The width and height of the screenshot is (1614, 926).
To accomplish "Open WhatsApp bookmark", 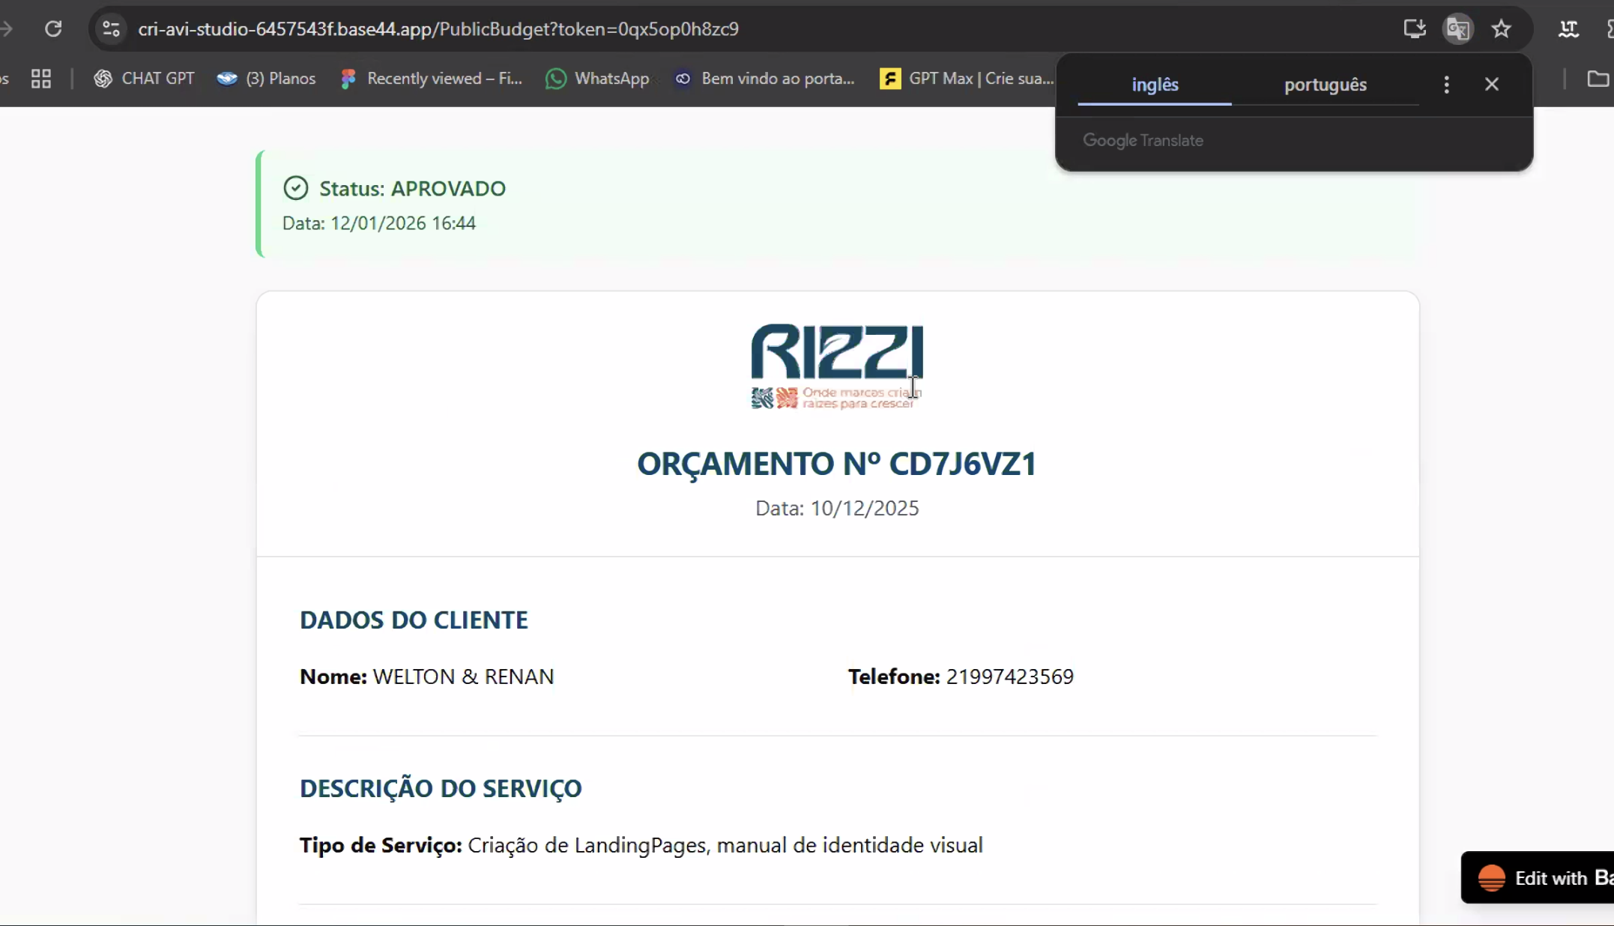I will pyautogui.click(x=597, y=79).
